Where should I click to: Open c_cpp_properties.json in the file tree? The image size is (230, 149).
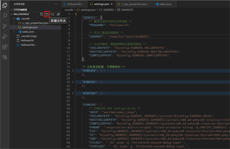click(x=35, y=23)
